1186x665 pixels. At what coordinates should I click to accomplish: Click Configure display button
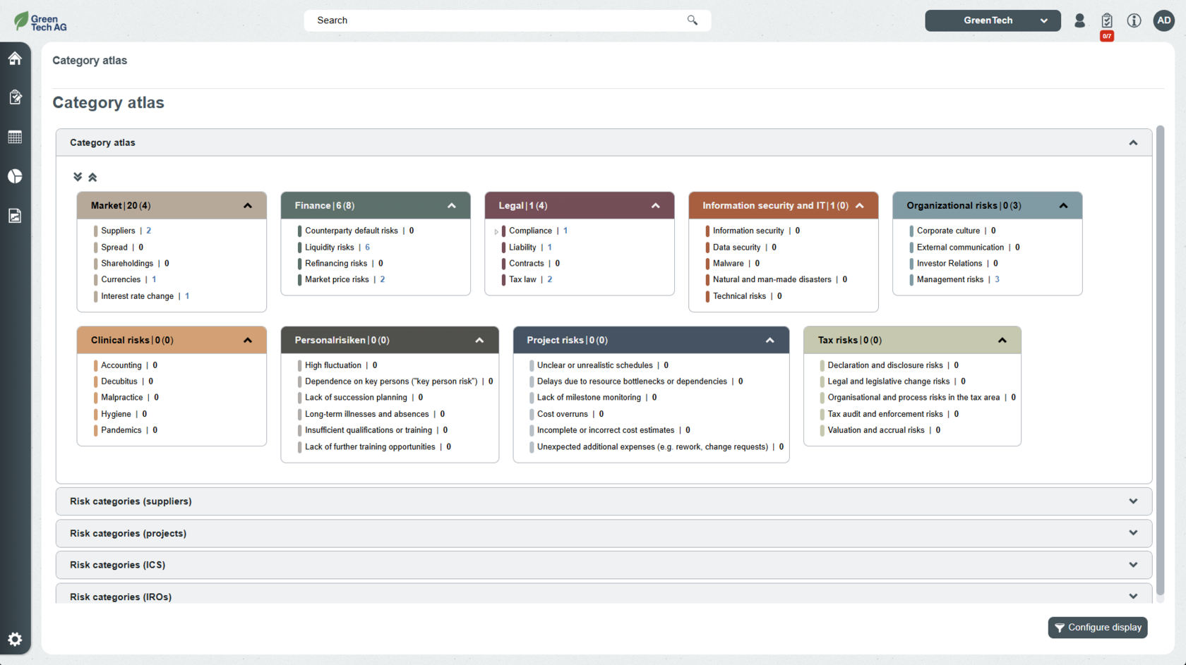click(x=1097, y=628)
